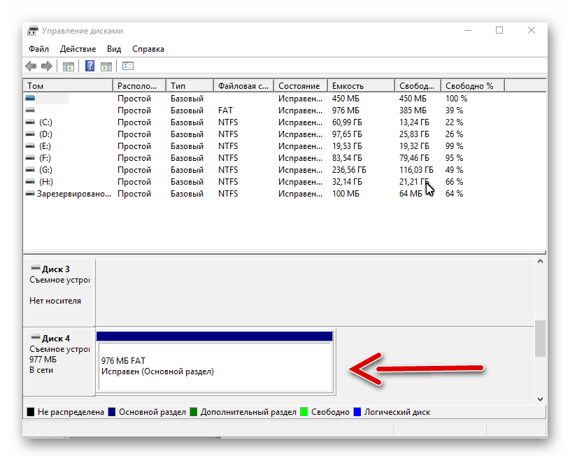
Task: Open the Действие menu
Action: [78, 49]
